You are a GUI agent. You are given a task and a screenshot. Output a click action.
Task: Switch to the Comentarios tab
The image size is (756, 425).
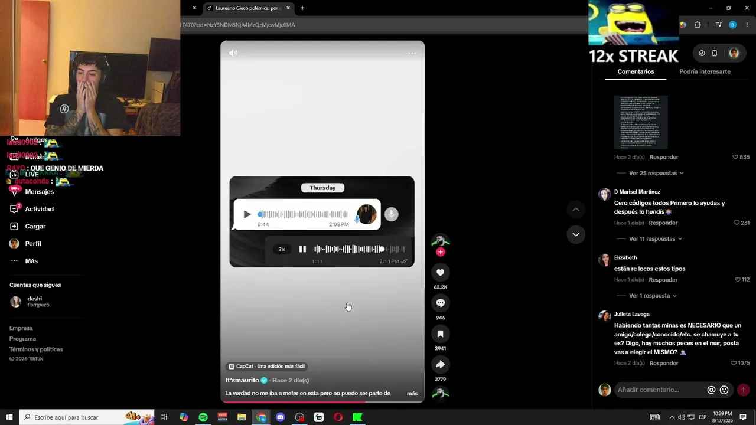coord(636,71)
